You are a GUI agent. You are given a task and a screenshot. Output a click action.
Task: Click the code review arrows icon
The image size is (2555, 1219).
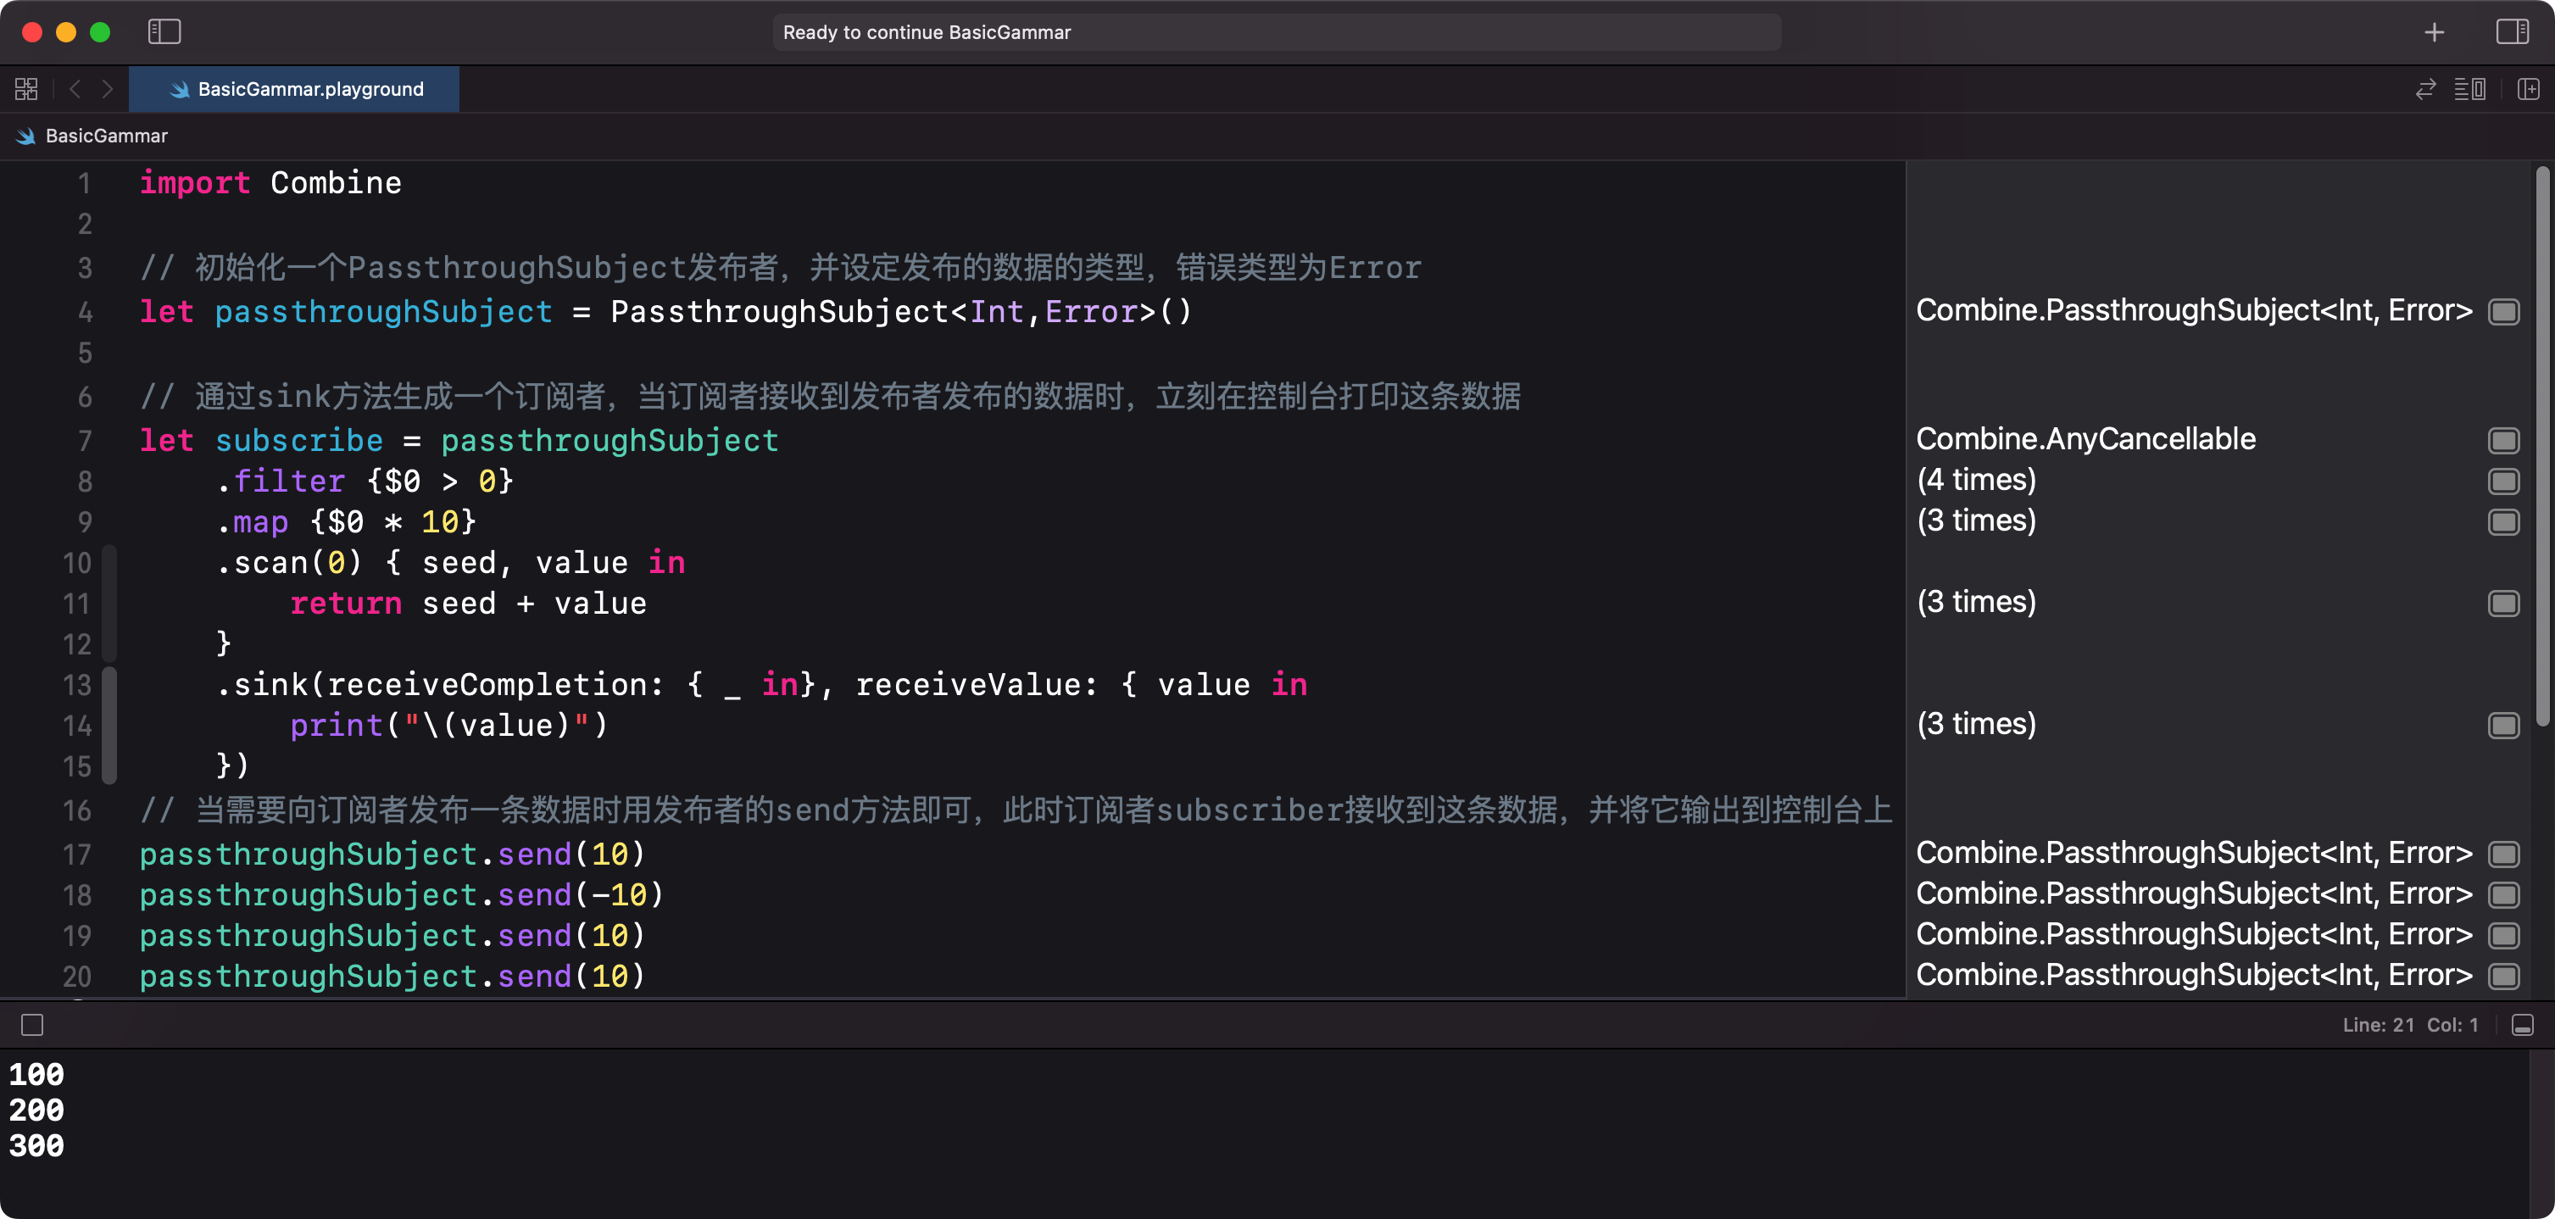point(2425,89)
